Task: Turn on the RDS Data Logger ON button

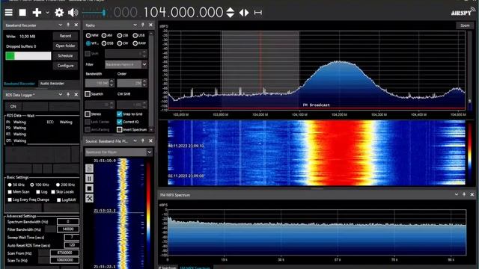Action: pyautogui.click(x=13, y=106)
